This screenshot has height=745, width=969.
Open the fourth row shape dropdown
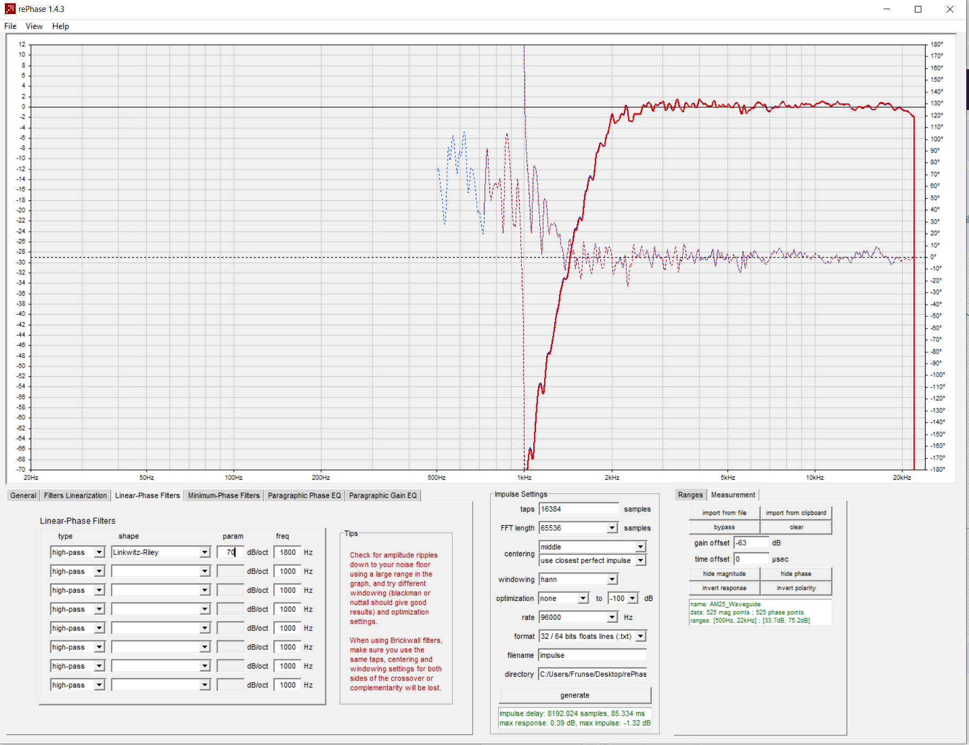click(204, 609)
